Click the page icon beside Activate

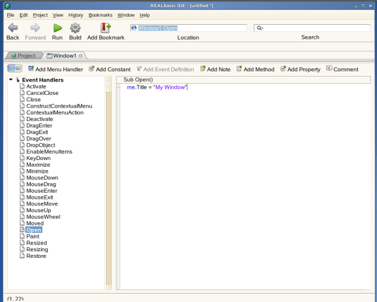coord(22,86)
